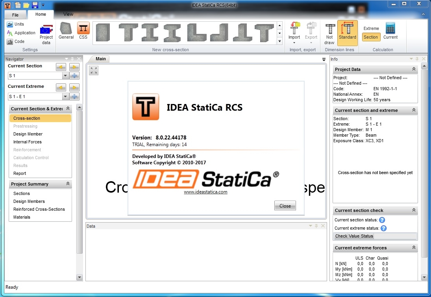Choose the asymmetric I-shaped cross-section
This screenshot has height=297, width=431.
[x=172, y=32]
